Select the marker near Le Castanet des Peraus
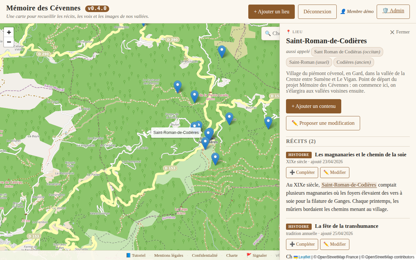This screenshot has height=260, width=416. 177,86
